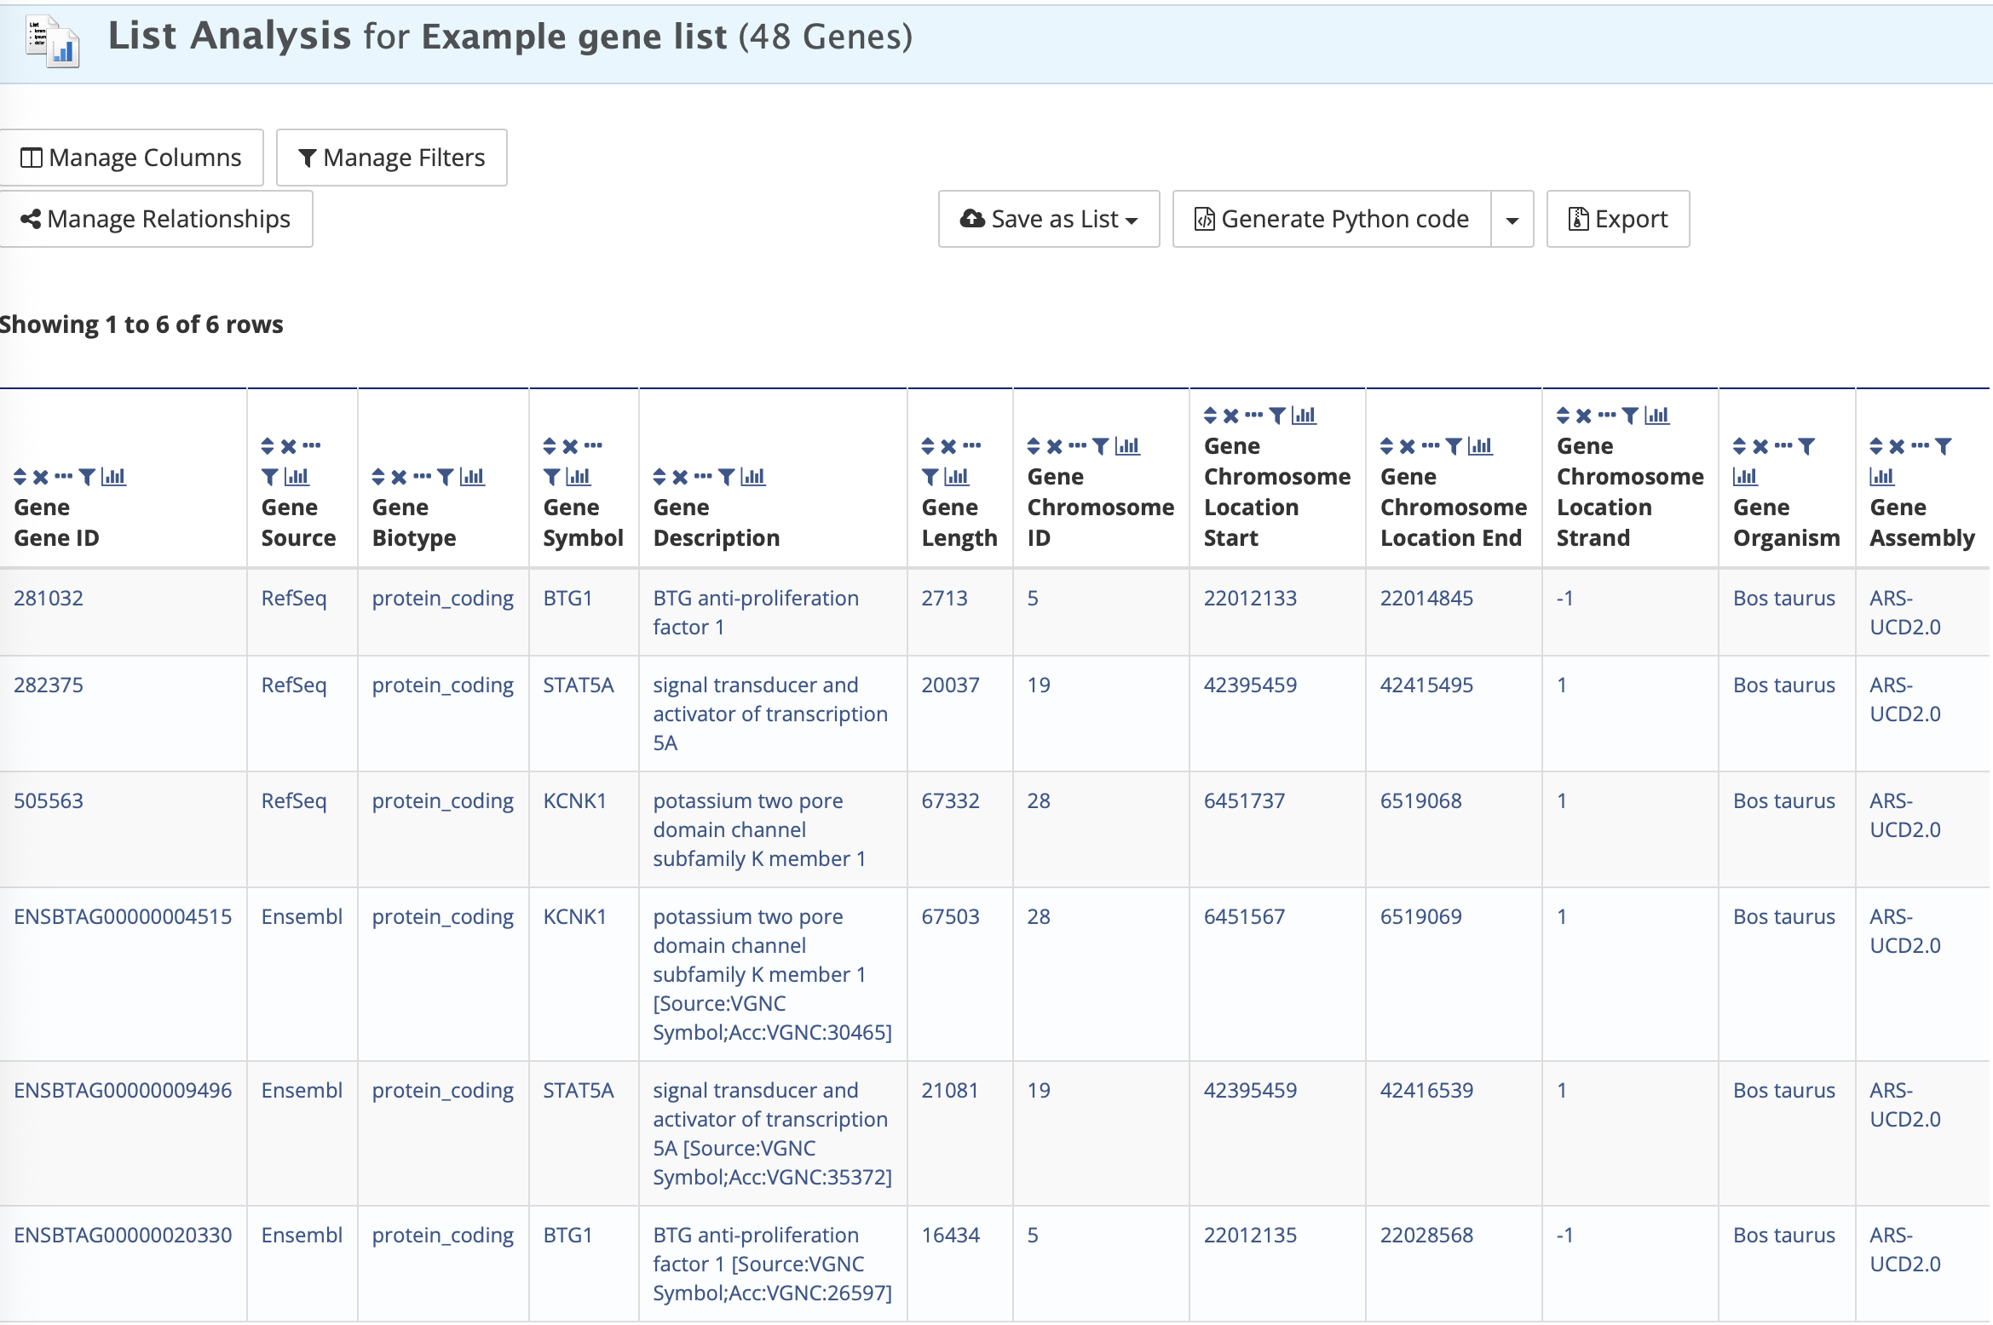This screenshot has height=1325, width=1993.
Task: Open Manage Filters
Action: (x=392, y=158)
